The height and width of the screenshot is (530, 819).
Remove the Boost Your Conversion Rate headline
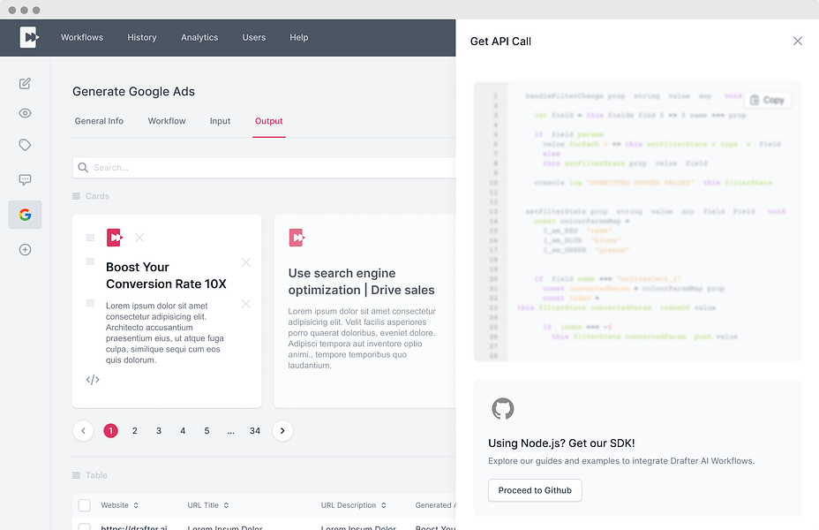coord(246,262)
